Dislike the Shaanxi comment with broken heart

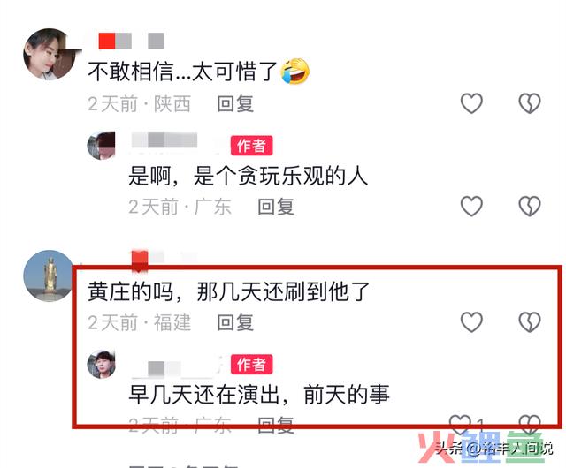coord(530,103)
